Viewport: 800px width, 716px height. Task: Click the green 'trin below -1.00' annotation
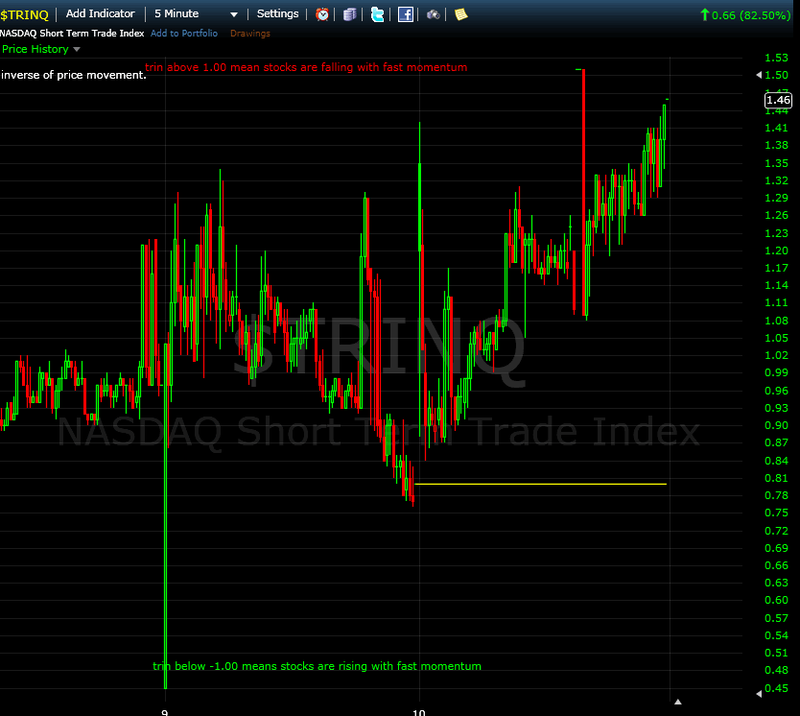click(x=317, y=666)
